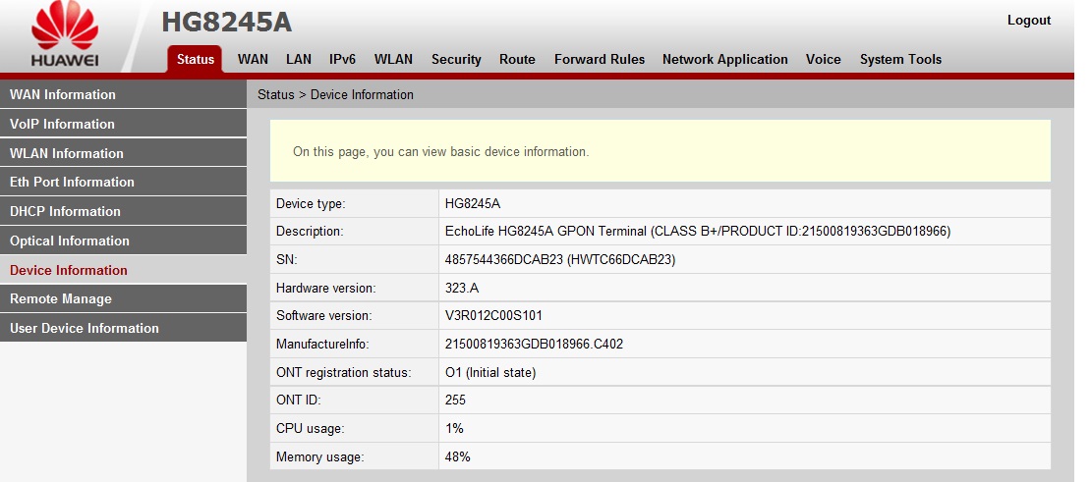The height and width of the screenshot is (482, 1091).
Task: View DHCP Information from sidebar
Action: pos(65,212)
